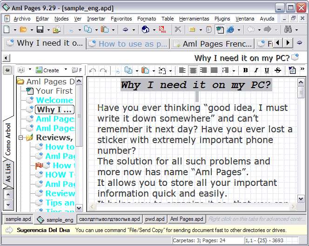Click the tree panel vertical scrollbar thumb
The image size is (309, 246).
pyautogui.click(x=79, y=116)
